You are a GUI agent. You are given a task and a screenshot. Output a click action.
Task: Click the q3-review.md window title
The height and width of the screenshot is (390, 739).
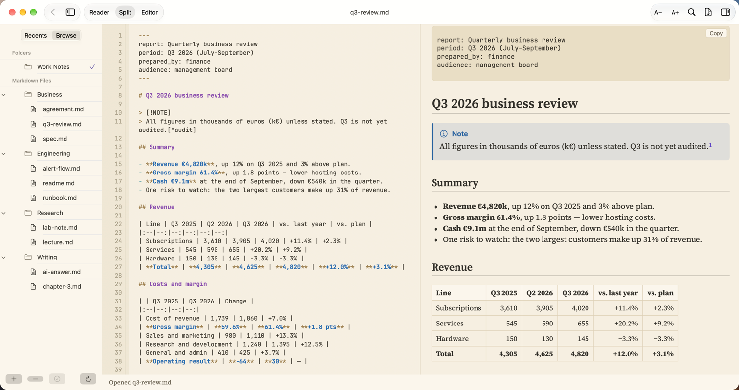click(369, 12)
